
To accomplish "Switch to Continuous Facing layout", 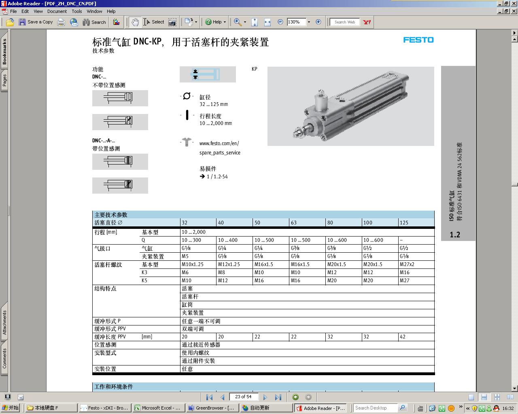I will click(x=497, y=397).
